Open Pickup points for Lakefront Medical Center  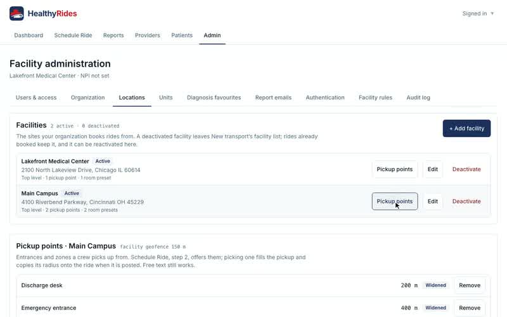click(394, 169)
